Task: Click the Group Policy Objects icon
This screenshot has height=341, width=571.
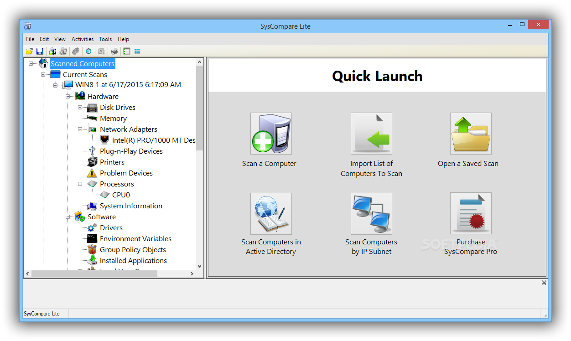Action: (92, 249)
